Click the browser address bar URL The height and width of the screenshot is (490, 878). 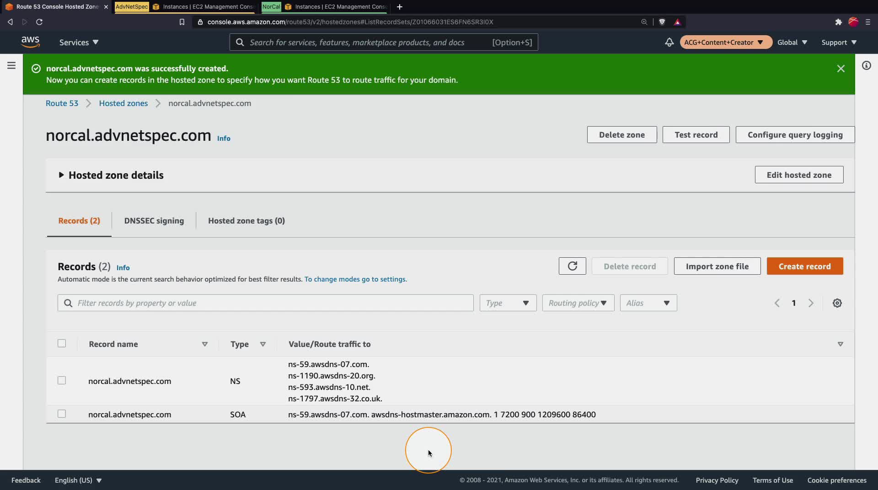[x=350, y=22]
